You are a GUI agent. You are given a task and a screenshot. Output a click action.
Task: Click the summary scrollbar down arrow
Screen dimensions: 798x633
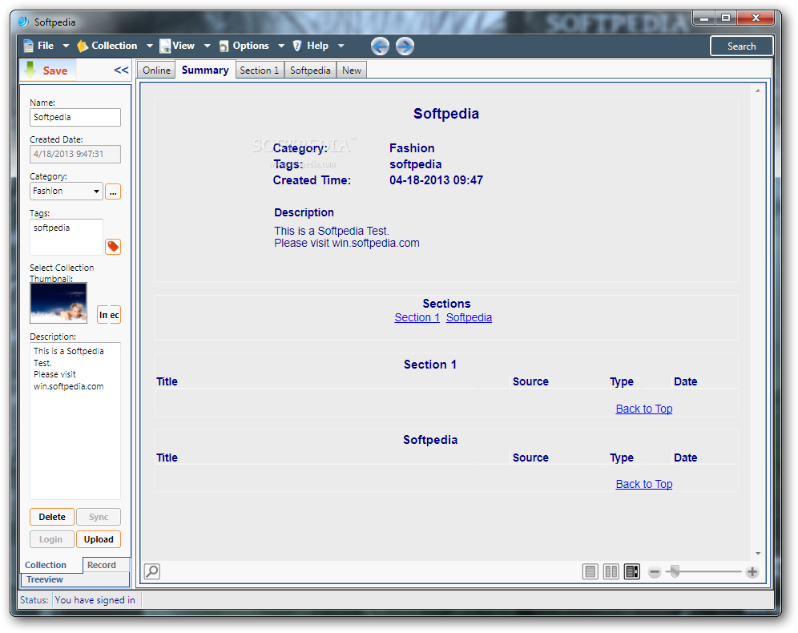click(x=758, y=554)
